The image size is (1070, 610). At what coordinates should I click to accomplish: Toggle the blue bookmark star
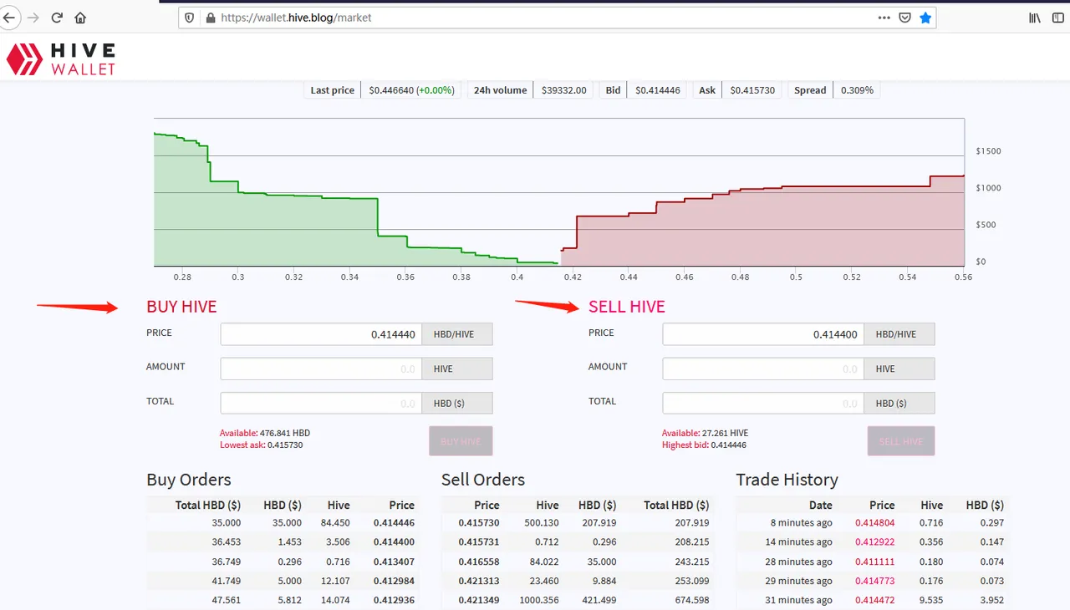pyautogui.click(x=925, y=18)
